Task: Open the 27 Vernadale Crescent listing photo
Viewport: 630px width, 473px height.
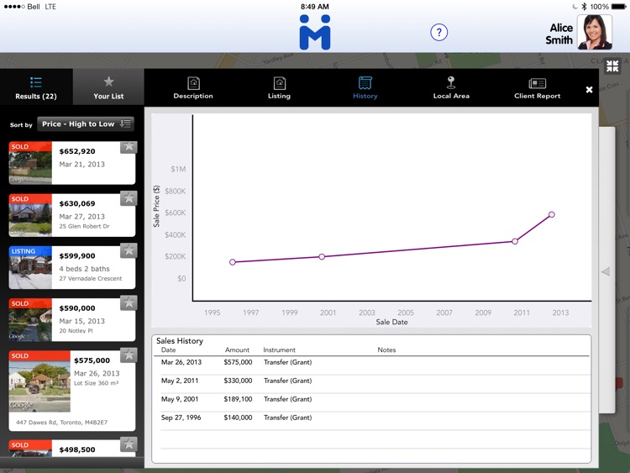Action: tap(30, 267)
